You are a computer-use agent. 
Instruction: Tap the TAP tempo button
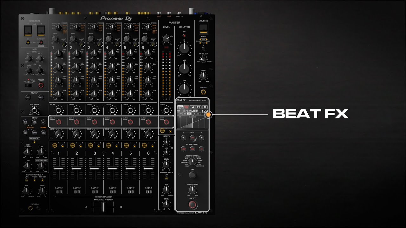click(193, 138)
